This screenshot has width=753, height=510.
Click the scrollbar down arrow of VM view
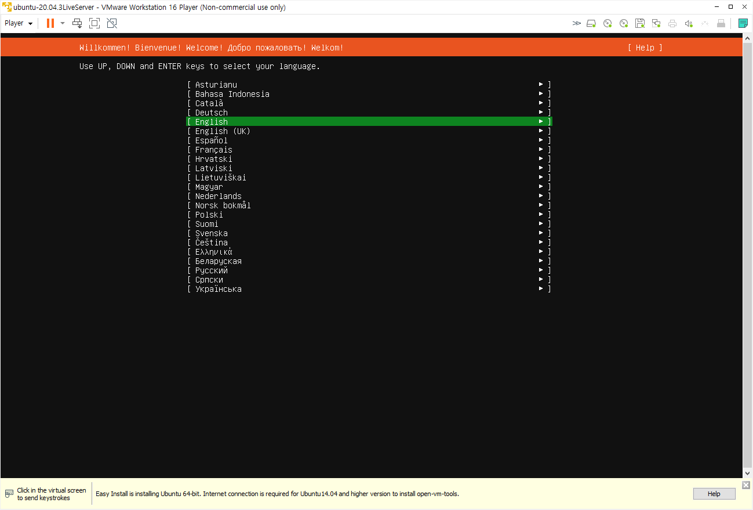[747, 473]
